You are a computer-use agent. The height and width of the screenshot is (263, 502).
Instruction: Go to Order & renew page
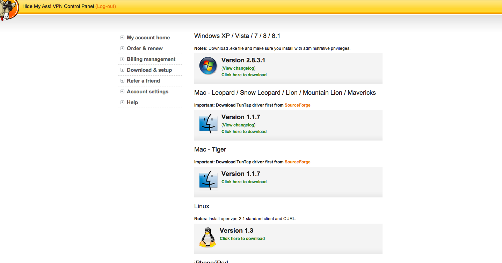[x=145, y=48]
